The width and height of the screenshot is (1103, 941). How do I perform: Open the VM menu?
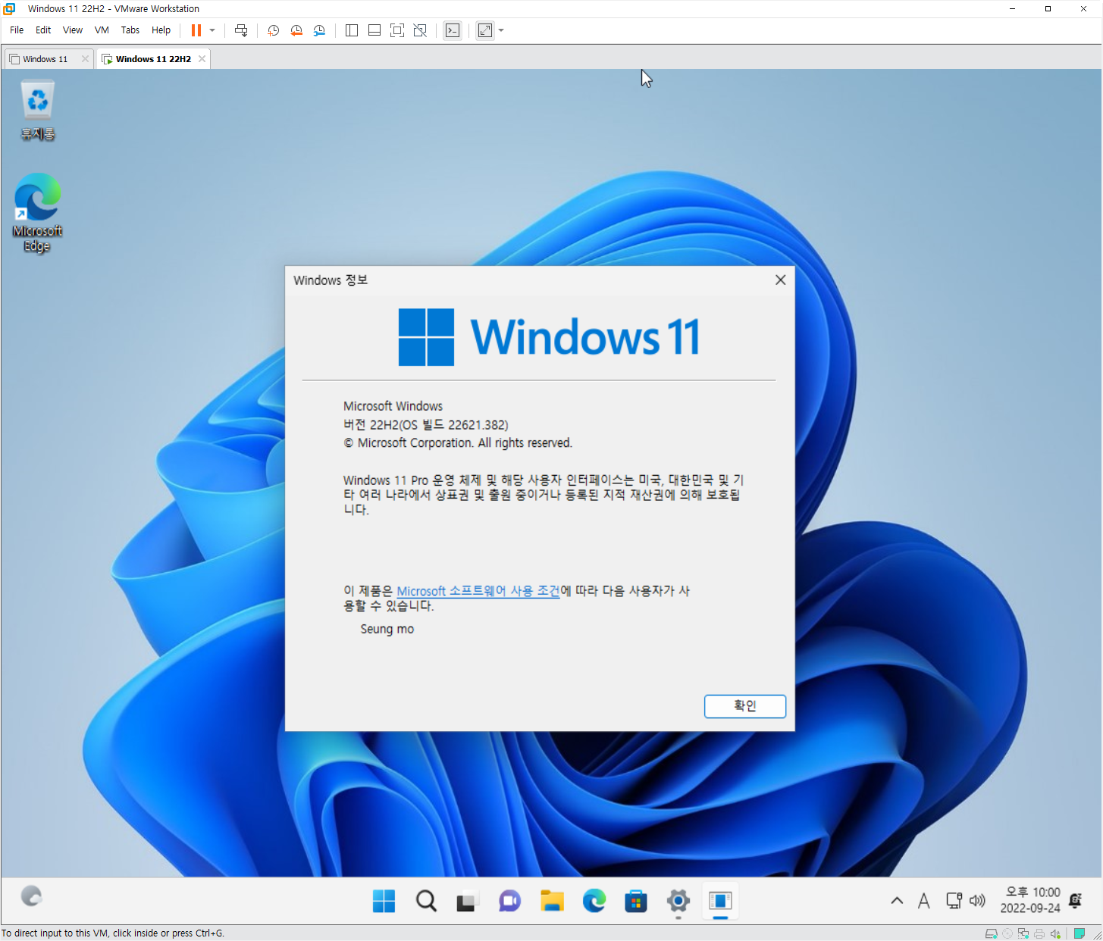[102, 30]
